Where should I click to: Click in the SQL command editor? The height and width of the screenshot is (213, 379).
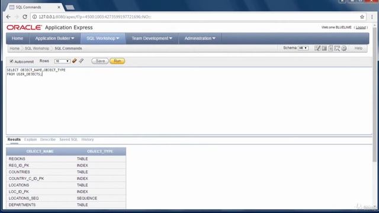click(x=189, y=101)
